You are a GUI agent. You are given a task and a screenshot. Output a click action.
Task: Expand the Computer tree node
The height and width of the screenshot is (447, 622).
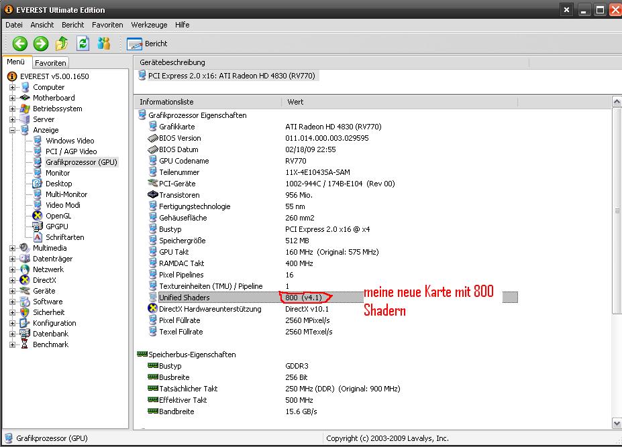pos(12,87)
